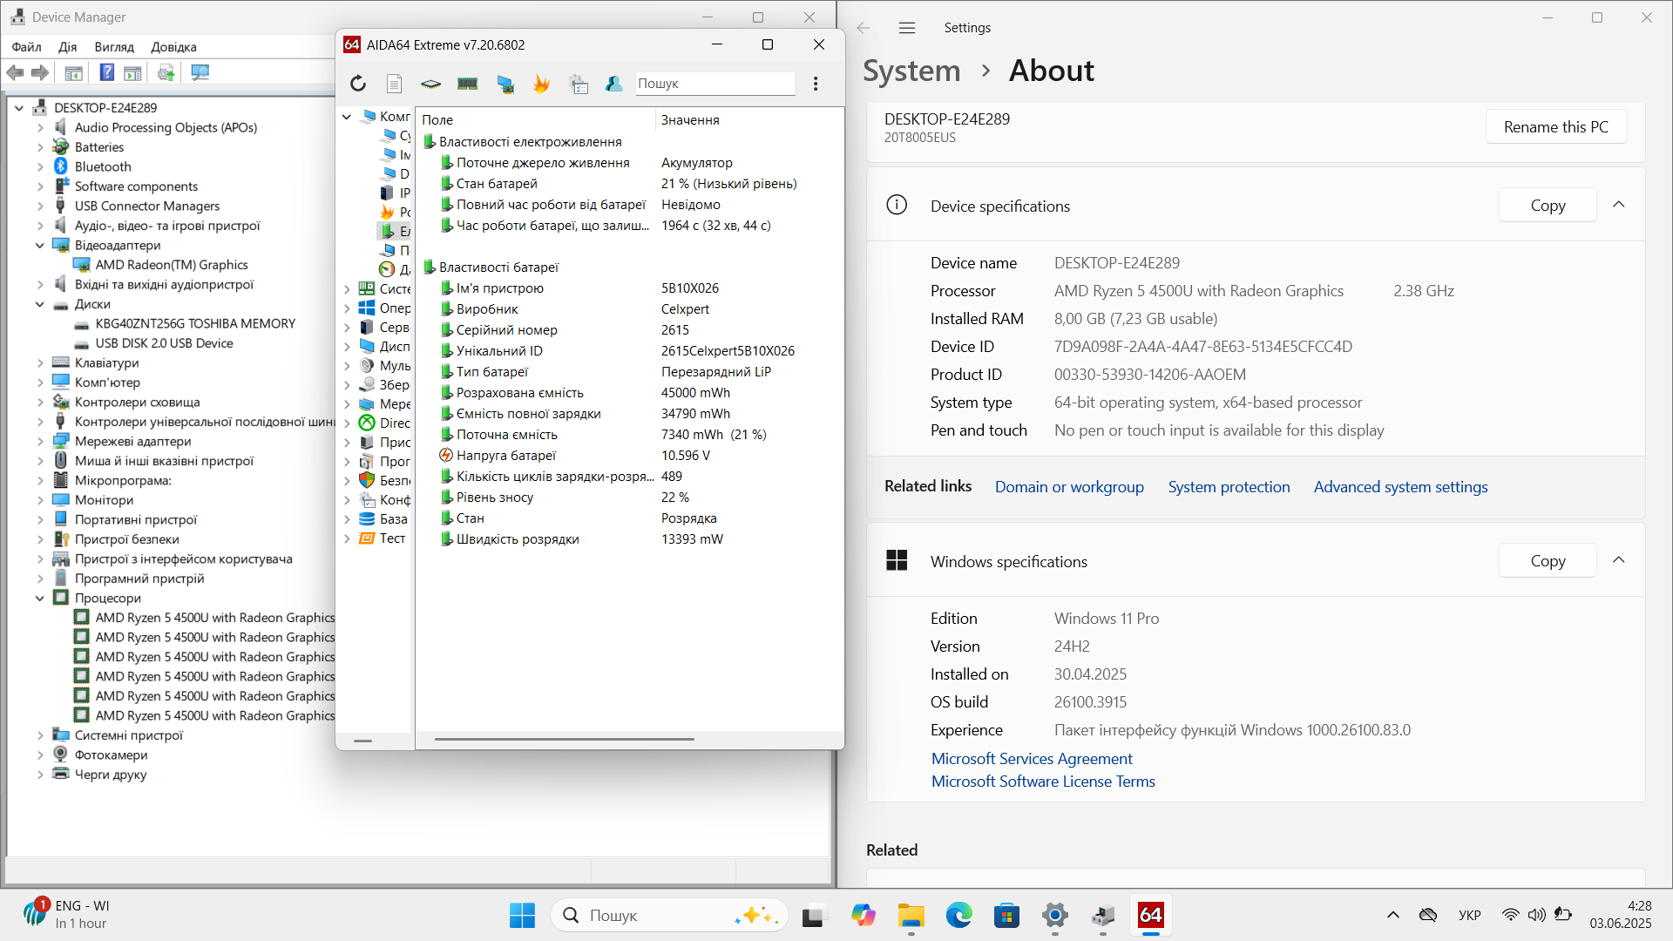Open Microsoft Edge from the taskbar

(x=959, y=915)
